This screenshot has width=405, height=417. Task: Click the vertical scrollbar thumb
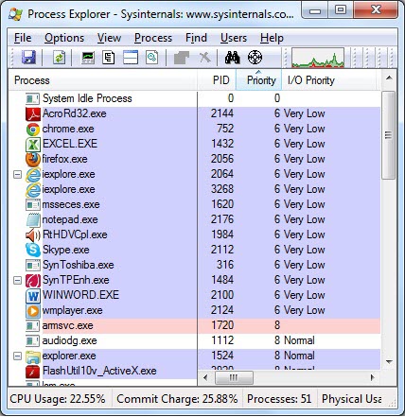(x=389, y=135)
